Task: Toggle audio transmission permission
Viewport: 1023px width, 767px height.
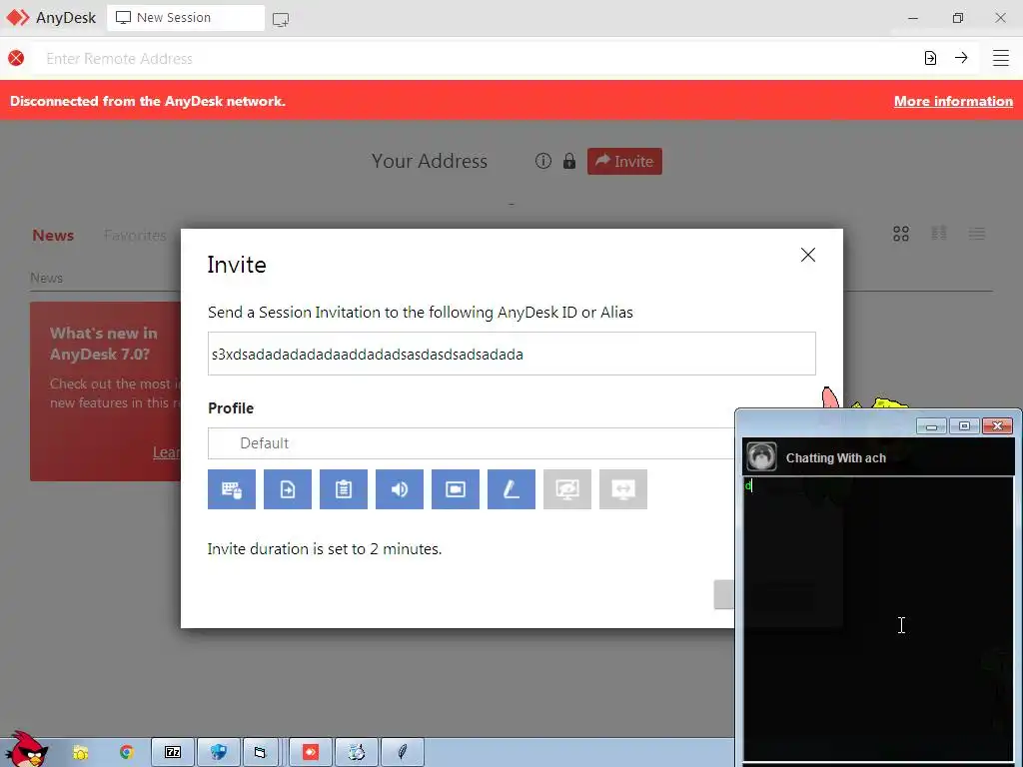Action: pos(400,489)
